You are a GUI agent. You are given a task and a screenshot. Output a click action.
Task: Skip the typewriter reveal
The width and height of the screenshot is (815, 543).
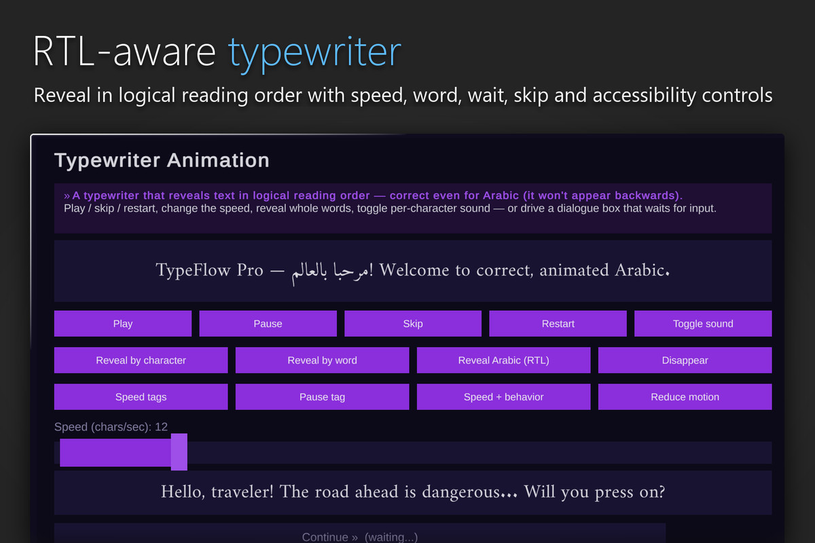tap(413, 324)
